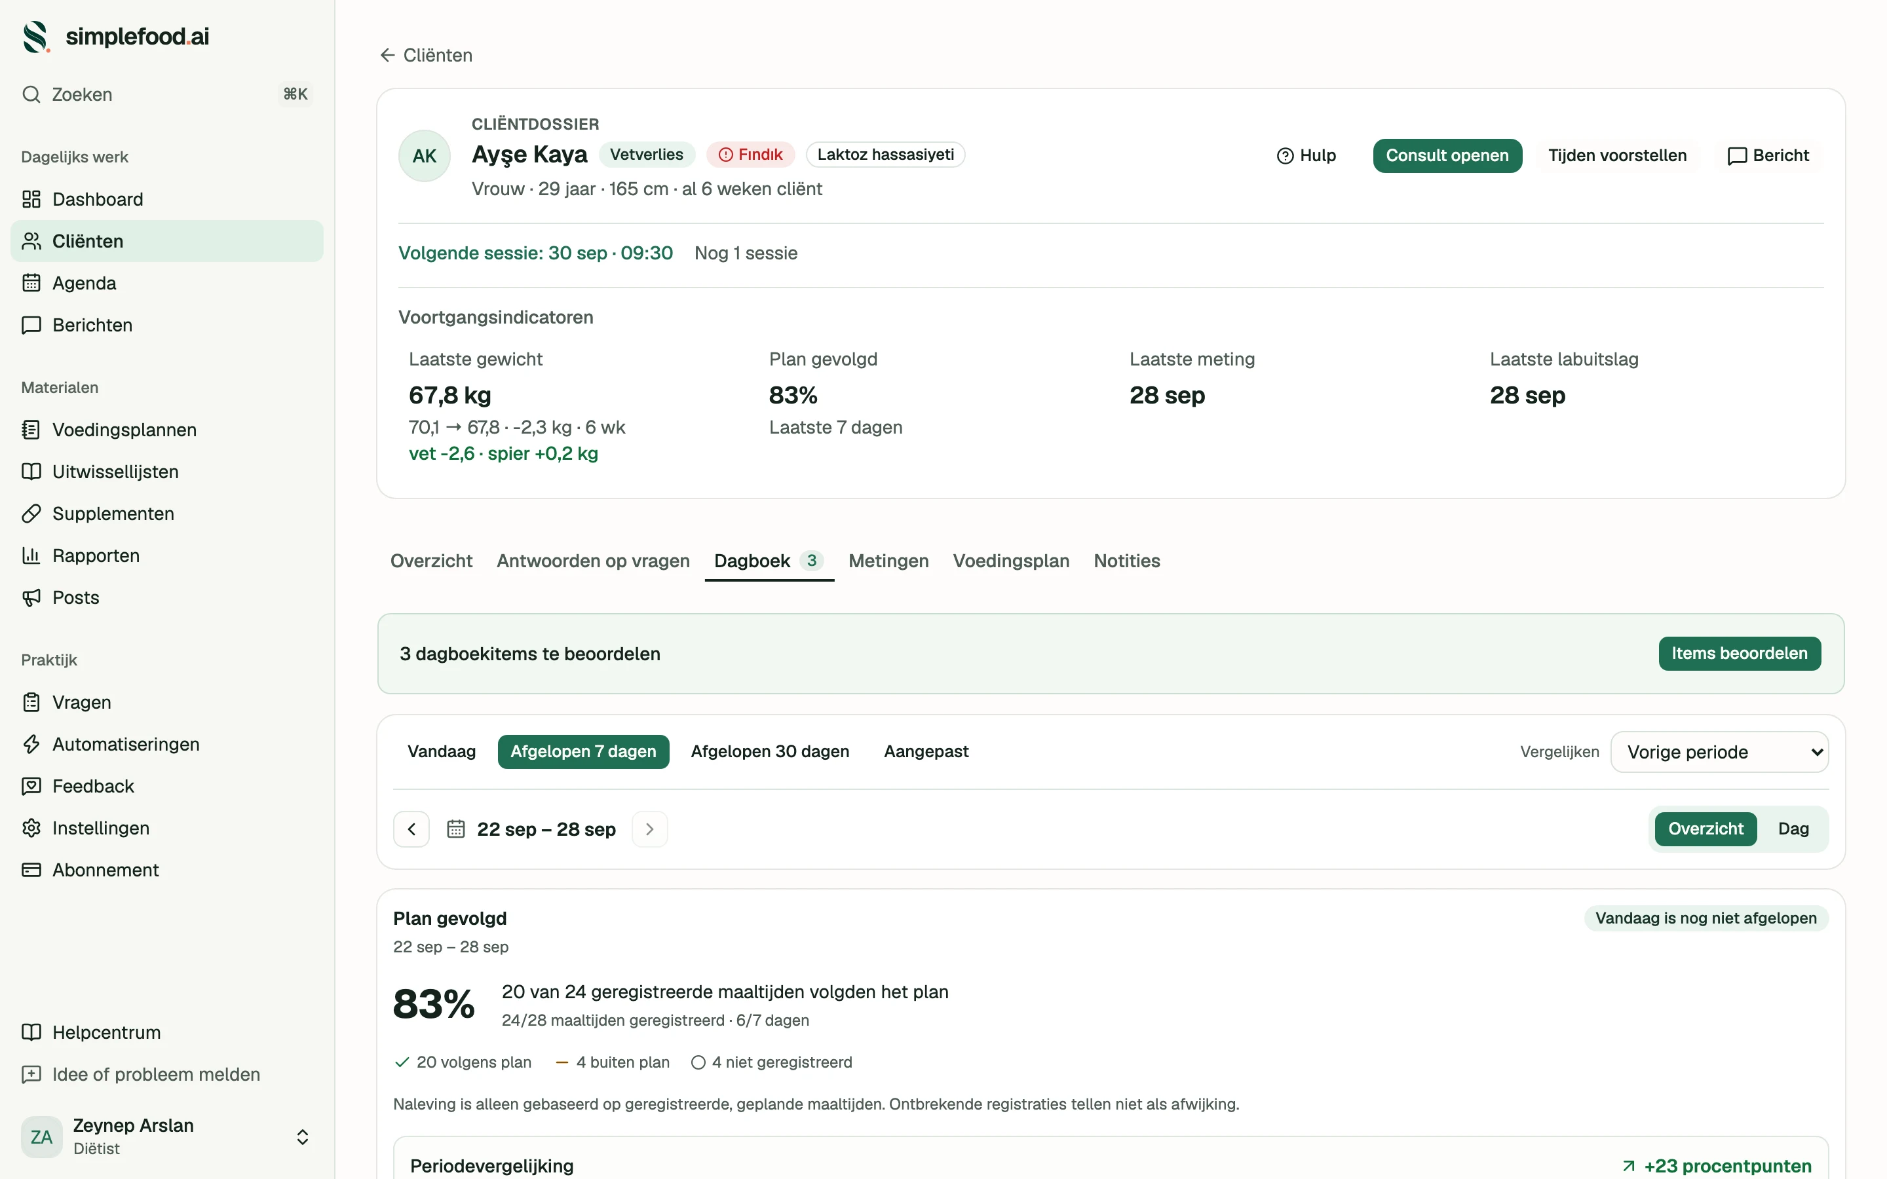Viewport: 1887px width, 1179px height.
Task: Select the Vandaag period filter
Action: tap(442, 752)
